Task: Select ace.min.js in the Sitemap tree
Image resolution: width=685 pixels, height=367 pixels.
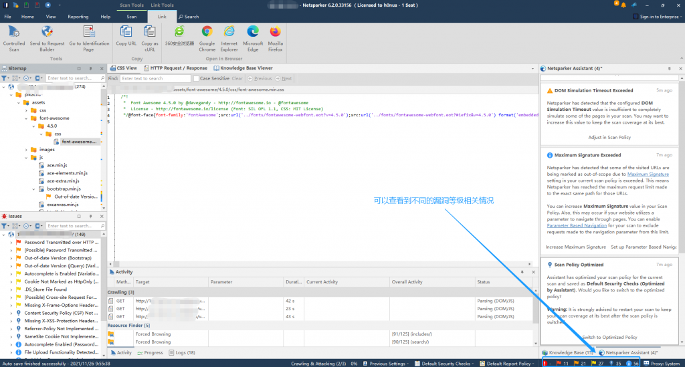Action: coord(57,165)
